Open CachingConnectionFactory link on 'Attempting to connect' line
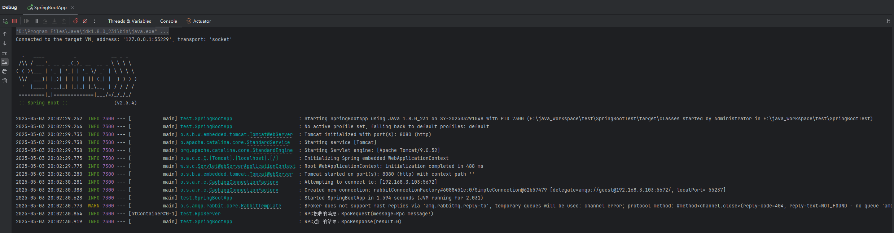 pyautogui.click(x=244, y=182)
